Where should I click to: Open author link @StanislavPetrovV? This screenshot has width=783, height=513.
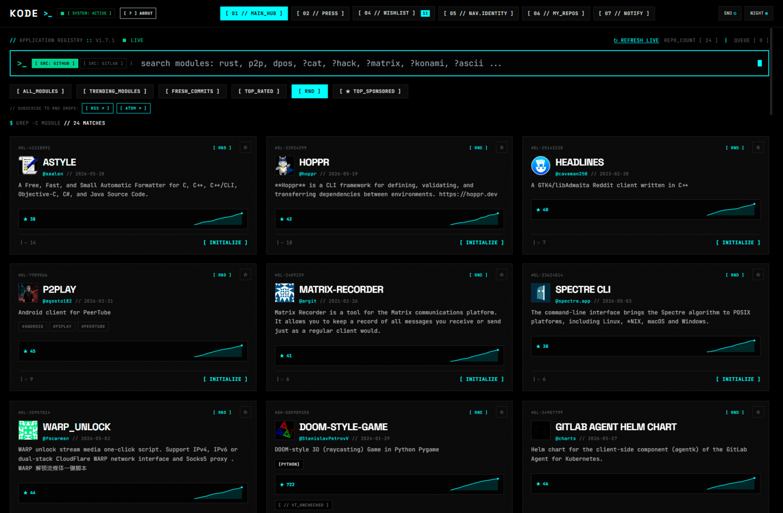click(x=324, y=439)
